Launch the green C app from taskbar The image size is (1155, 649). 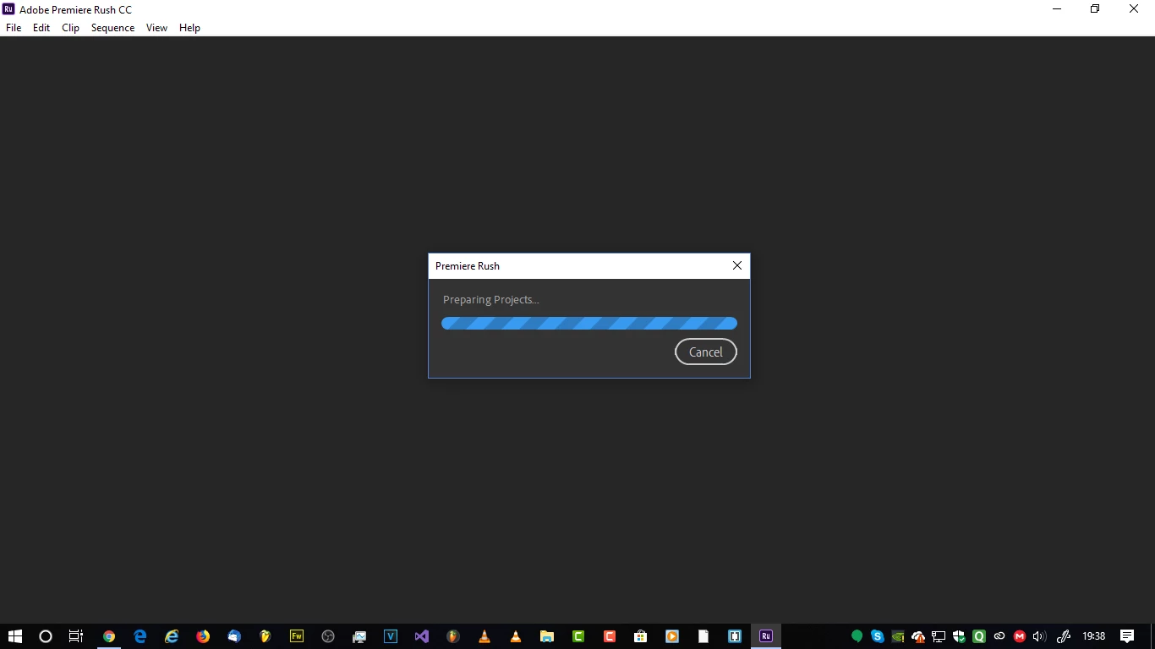[578, 636]
